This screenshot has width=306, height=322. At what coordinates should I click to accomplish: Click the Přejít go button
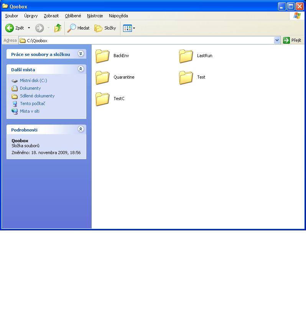[x=292, y=40]
